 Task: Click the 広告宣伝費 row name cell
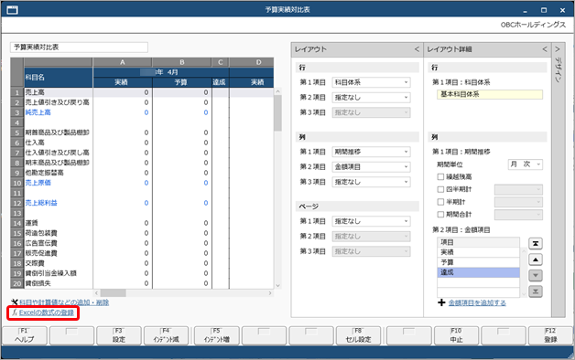[x=59, y=243]
